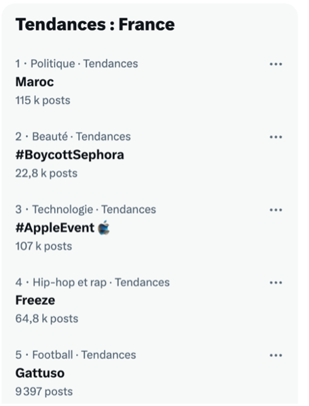This screenshot has height=406, width=309.
Task: Click the 9 397 posts count
Action: coord(44,392)
